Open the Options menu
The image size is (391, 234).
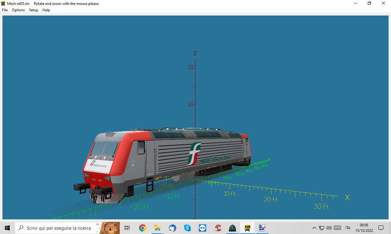(18, 10)
